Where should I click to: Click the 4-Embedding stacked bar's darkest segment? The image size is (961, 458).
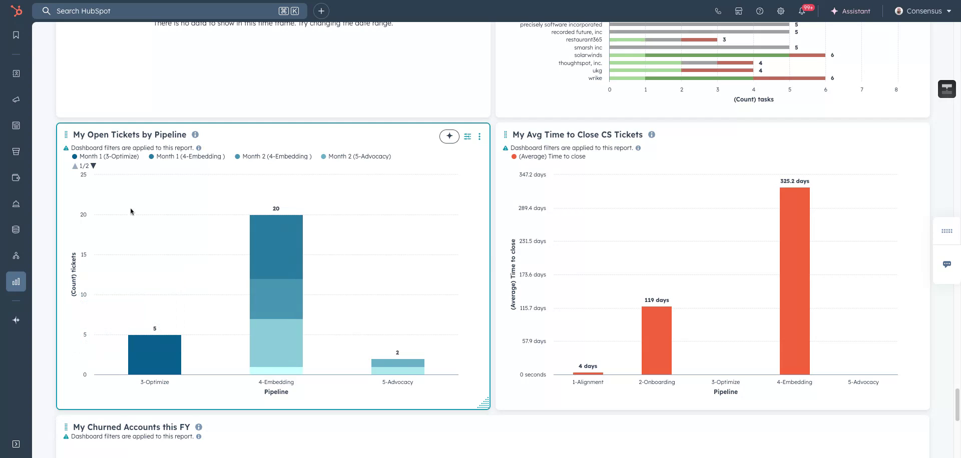coord(276,246)
